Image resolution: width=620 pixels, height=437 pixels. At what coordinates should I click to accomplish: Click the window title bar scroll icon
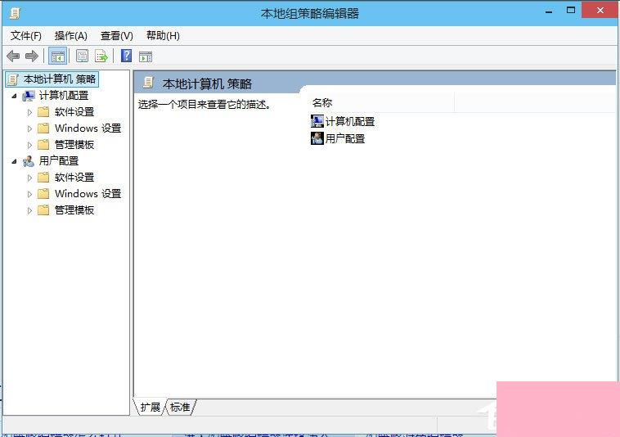(x=15, y=13)
